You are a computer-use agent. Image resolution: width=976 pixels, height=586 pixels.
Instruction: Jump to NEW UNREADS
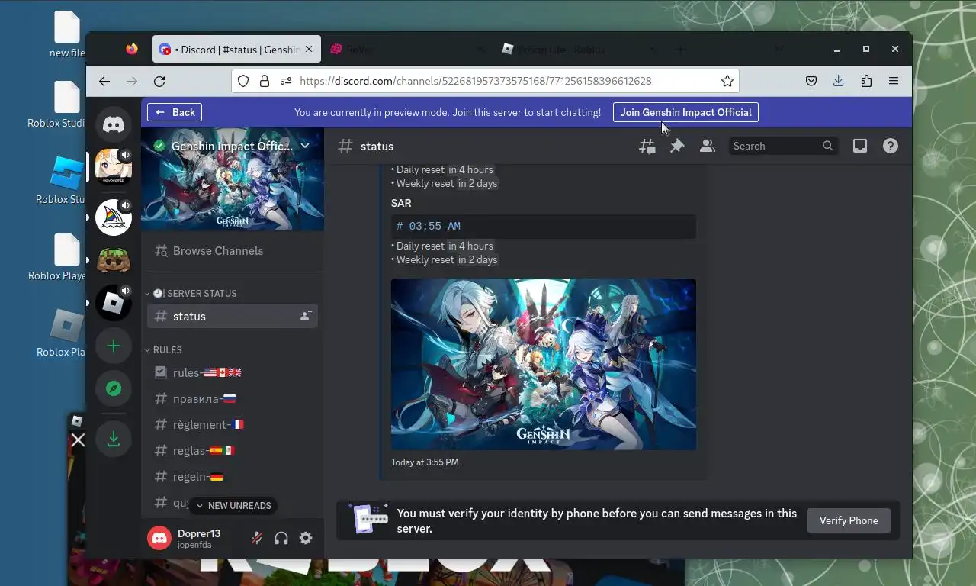pyautogui.click(x=233, y=505)
